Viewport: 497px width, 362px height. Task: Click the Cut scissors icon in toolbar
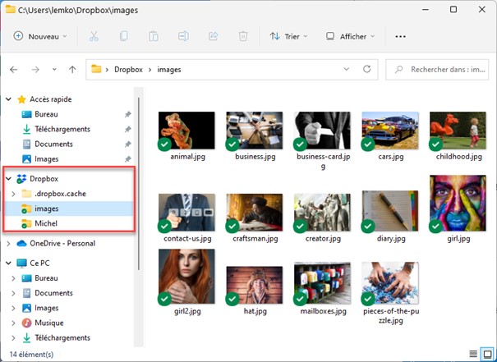94,36
